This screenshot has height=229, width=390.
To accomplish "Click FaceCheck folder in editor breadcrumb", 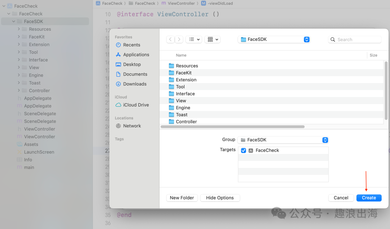I will tap(142, 3).
